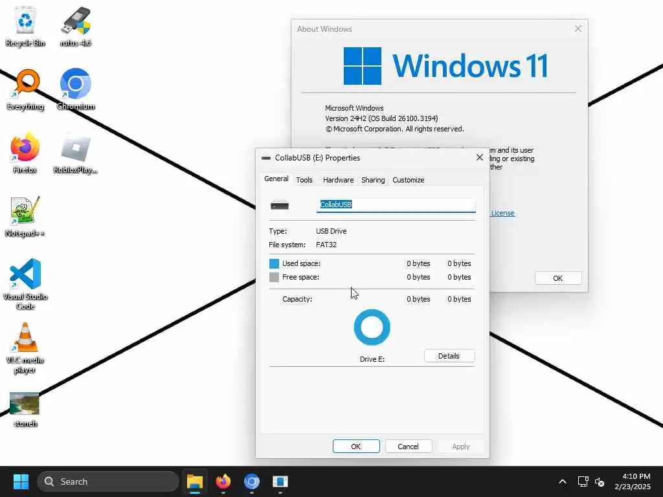Select the Visual Studio Code desktop icon

(x=25, y=284)
